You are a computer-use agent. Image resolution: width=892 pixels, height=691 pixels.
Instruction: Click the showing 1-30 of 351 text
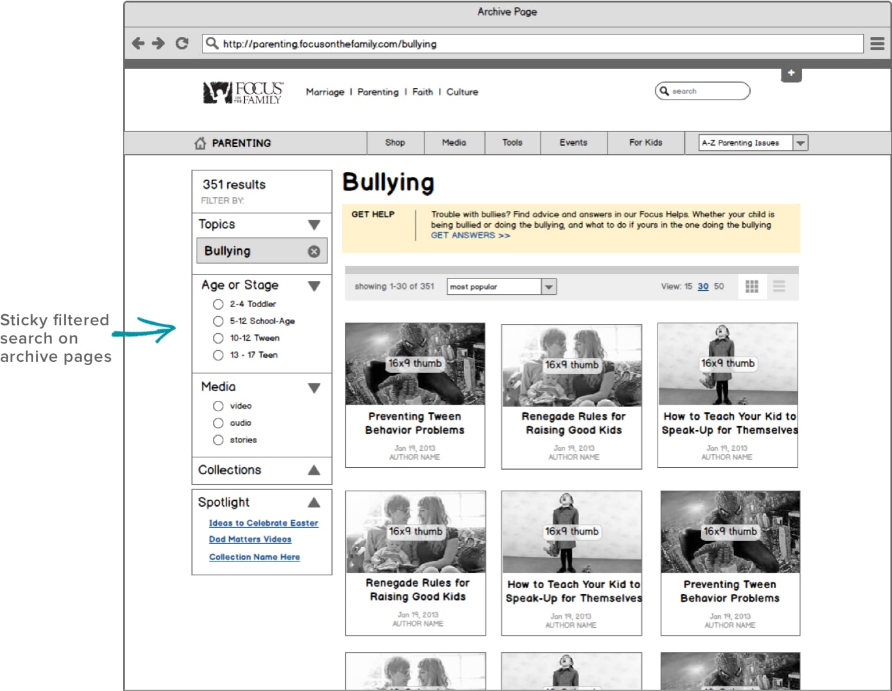395,286
